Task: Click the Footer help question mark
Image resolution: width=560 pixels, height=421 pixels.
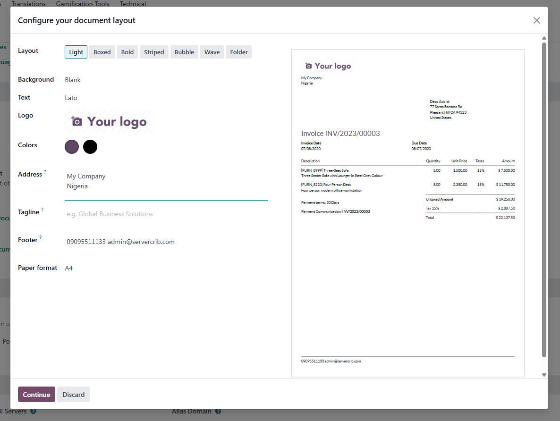Action: click(x=41, y=238)
